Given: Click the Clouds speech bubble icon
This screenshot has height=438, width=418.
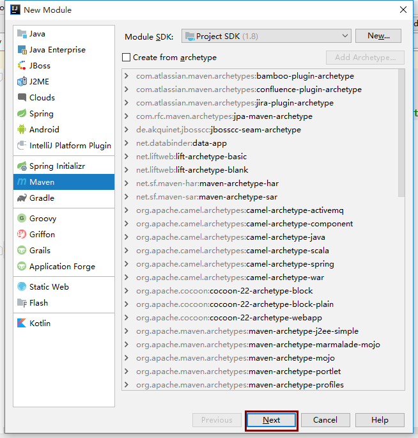Looking at the screenshot, I should pos(22,97).
